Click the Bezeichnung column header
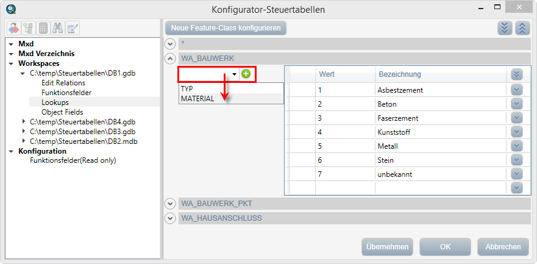 [441, 74]
